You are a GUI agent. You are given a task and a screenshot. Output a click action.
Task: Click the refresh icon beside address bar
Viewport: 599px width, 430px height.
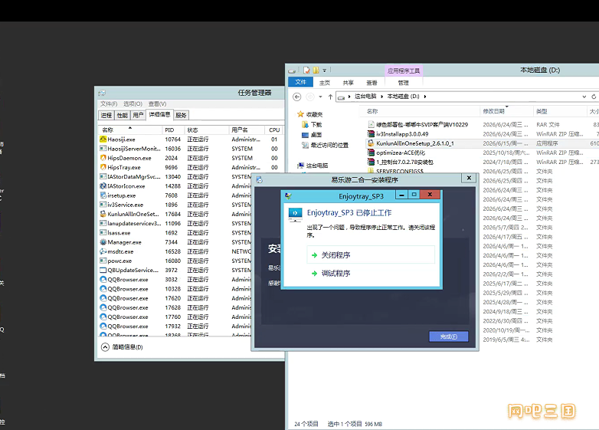pos(594,97)
